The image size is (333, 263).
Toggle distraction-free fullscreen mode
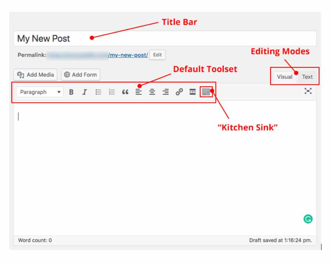pyautogui.click(x=308, y=91)
